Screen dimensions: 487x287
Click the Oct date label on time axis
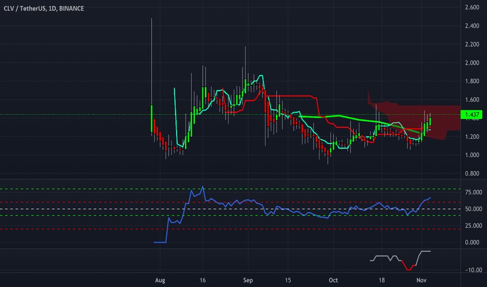click(333, 280)
